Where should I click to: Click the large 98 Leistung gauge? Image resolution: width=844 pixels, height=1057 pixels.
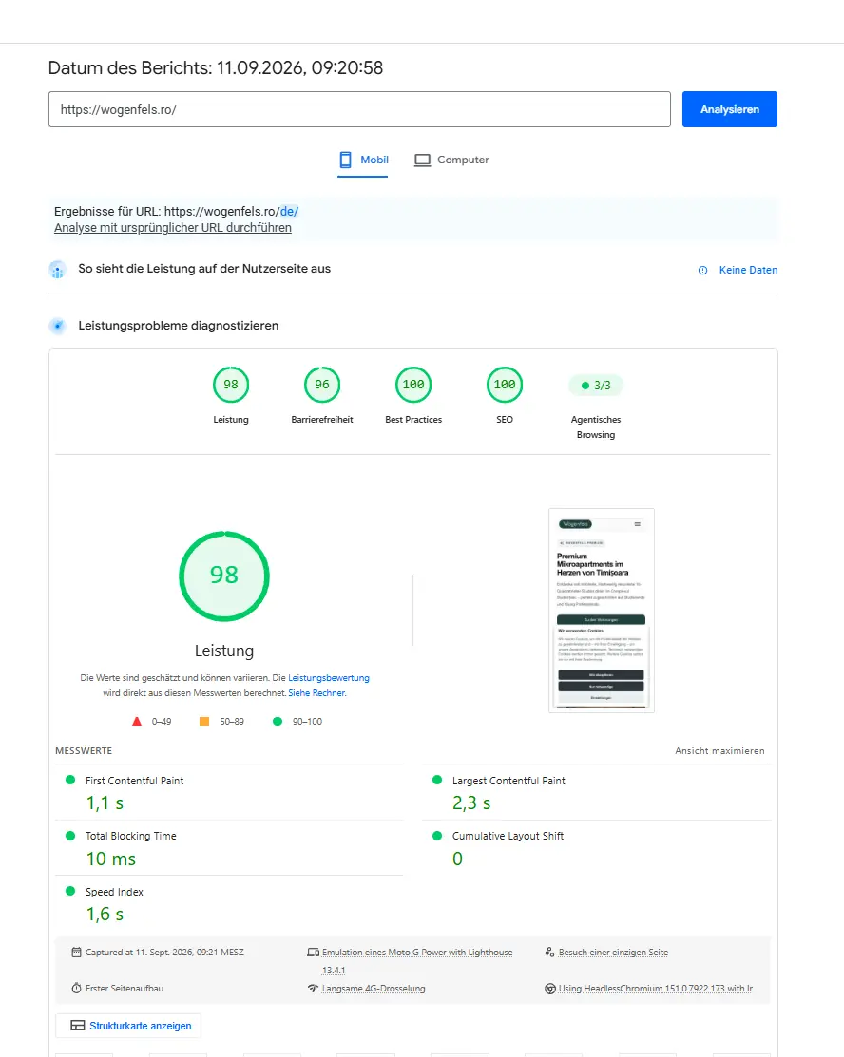click(x=224, y=576)
